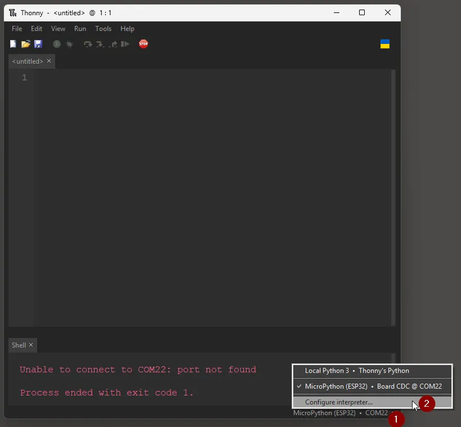Viewport: 461px width, 427px height.
Task: Click the Step over icon
Action: point(87,43)
